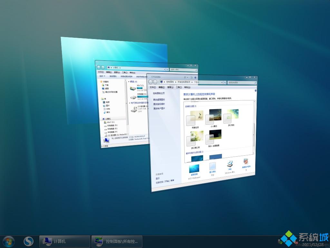Screen dimensions: 330x248
Task: Click back arrow in Control Panel window
Action: pos(151,82)
